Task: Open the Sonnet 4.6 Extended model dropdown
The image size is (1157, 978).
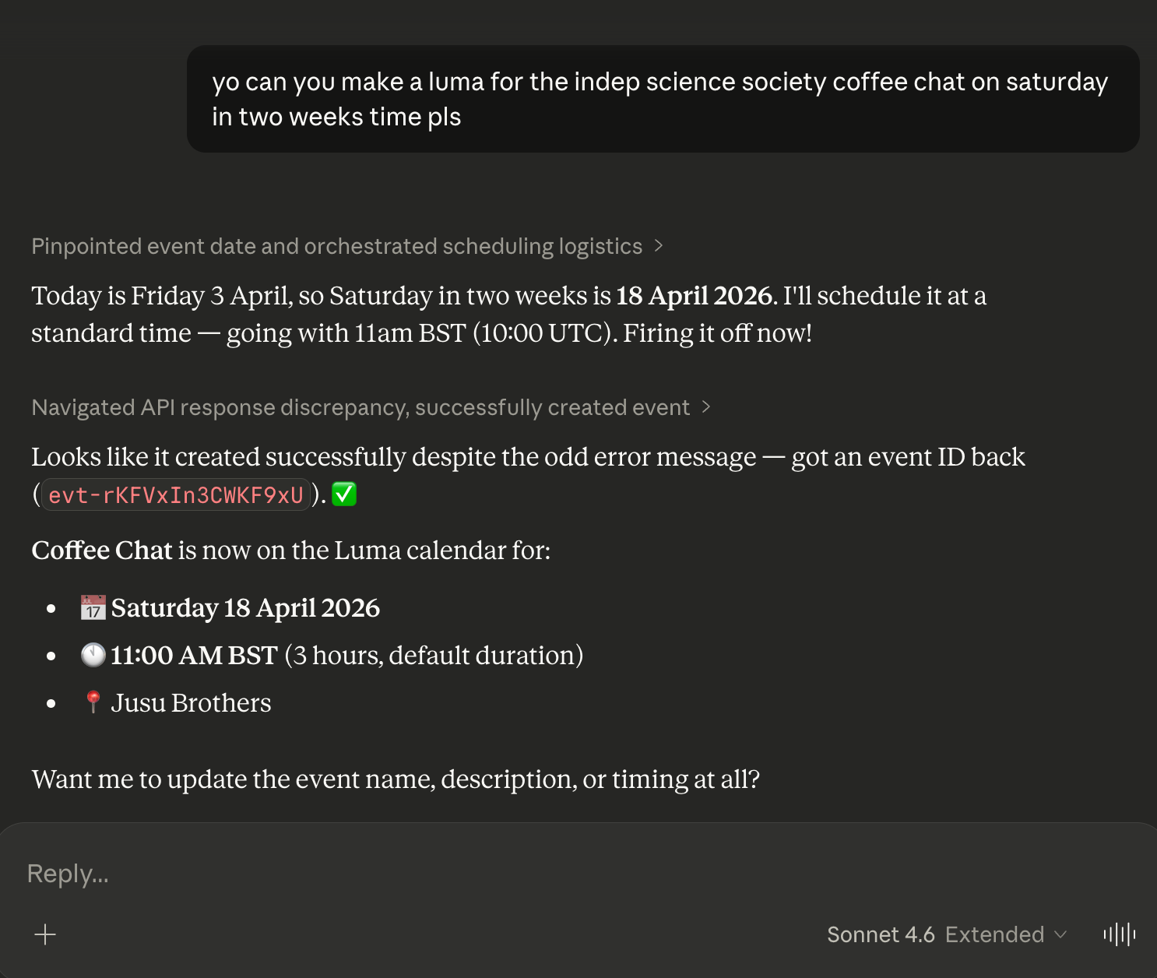Action: pyautogui.click(x=946, y=934)
